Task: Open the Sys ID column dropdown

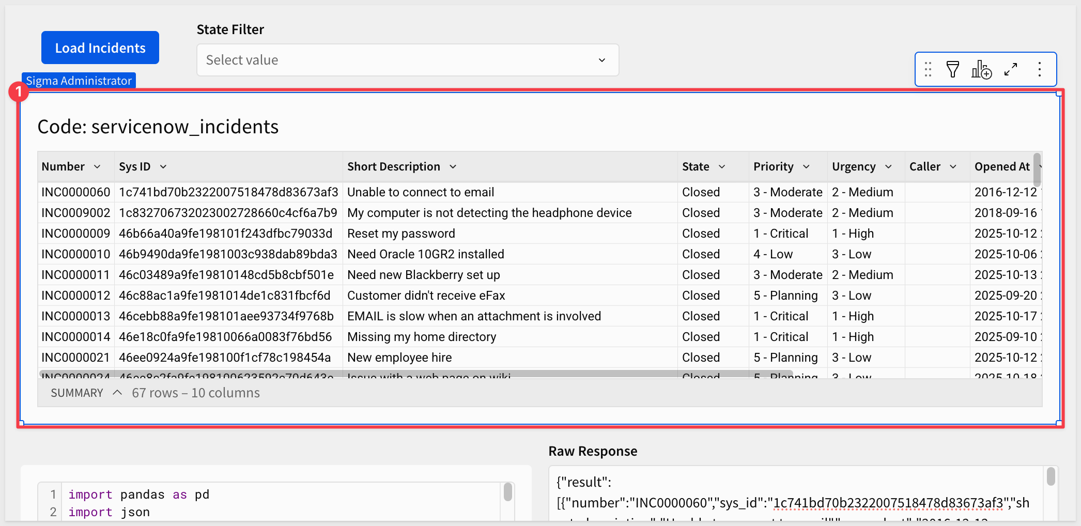Action: [x=163, y=166]
